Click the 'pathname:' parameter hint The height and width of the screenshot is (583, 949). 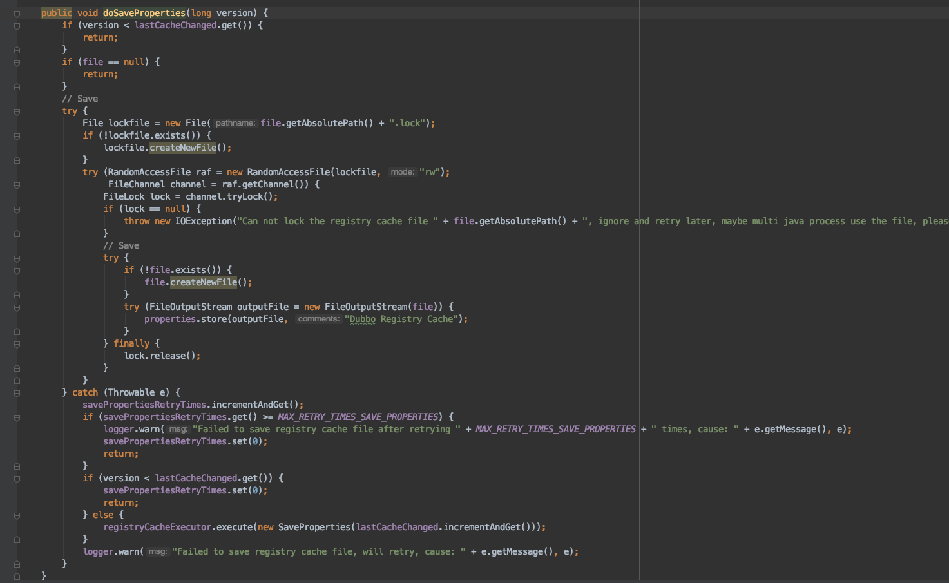coord(235,123)
